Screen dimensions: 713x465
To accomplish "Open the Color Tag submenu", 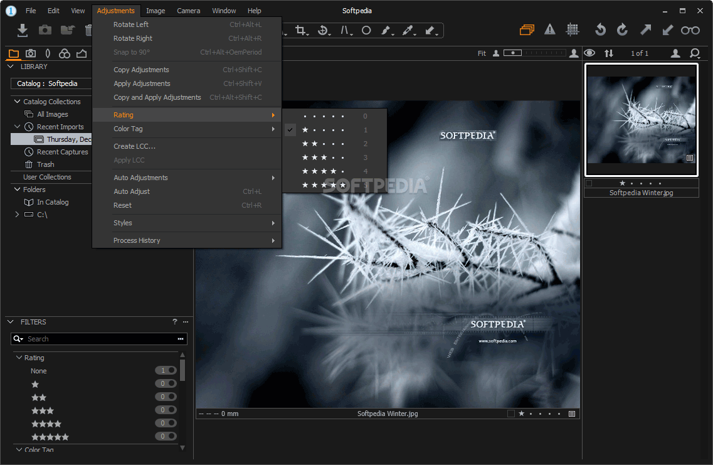I will (x=187, y=129).
